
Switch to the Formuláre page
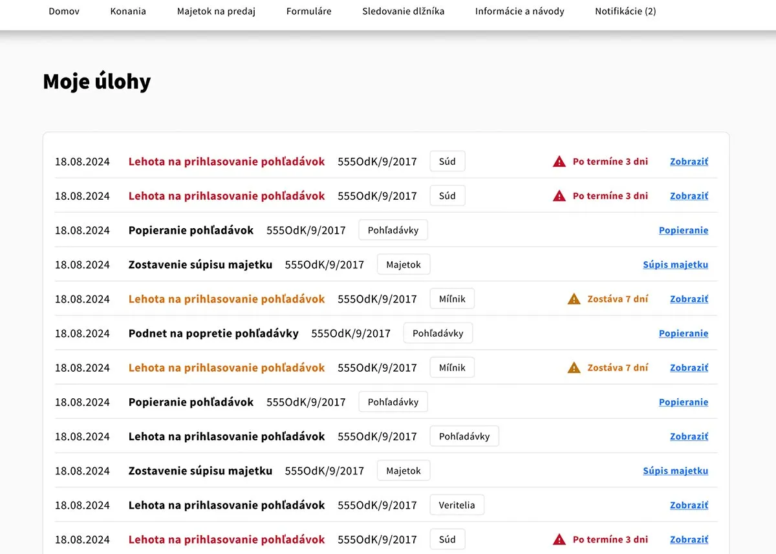coord(309,11)
